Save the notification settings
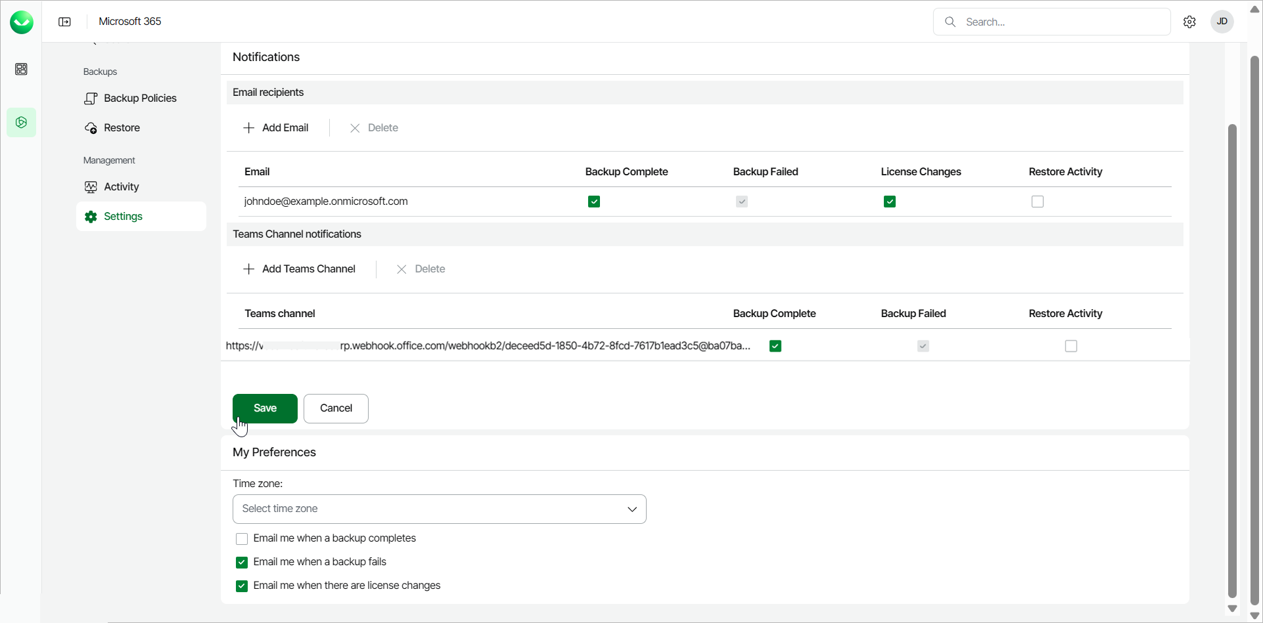This screenshot has width=1263, height=623. point(265,408)
